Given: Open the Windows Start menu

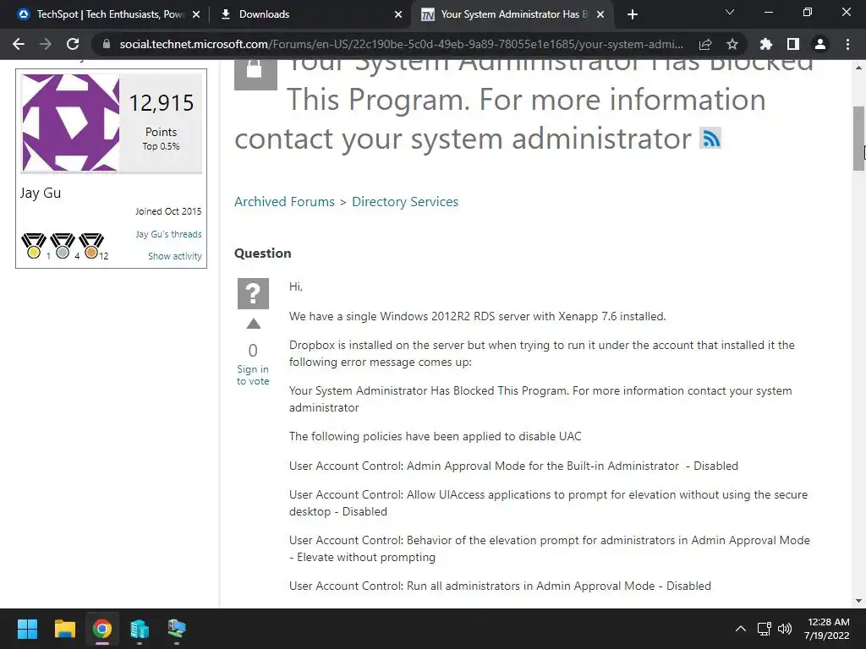Looking at the screenshot, I should [27, 629].
